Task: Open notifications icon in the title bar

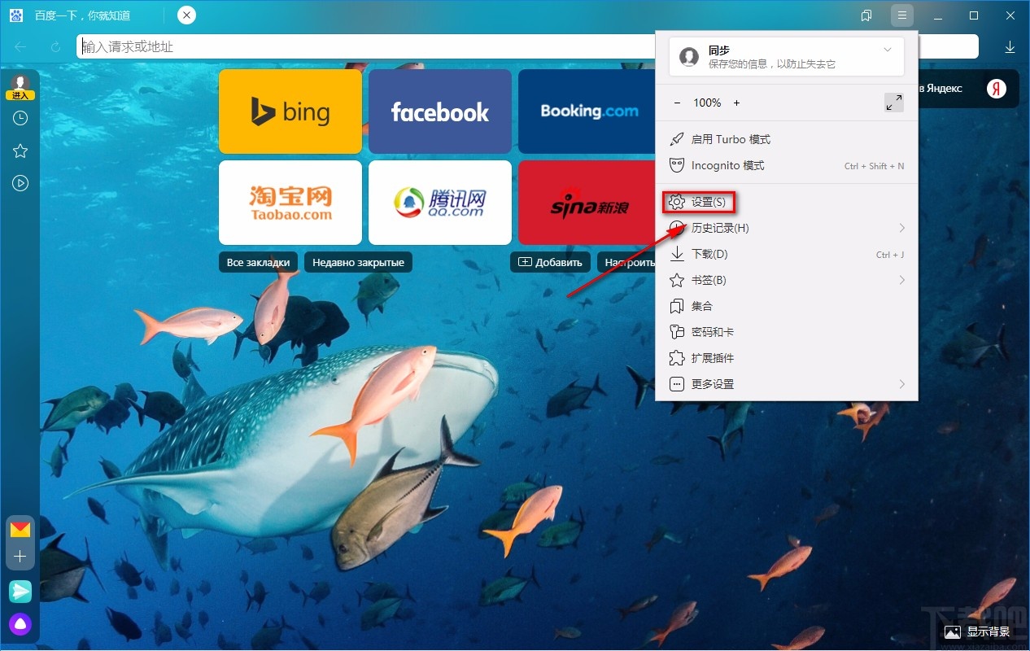Action: pos(866,15)
